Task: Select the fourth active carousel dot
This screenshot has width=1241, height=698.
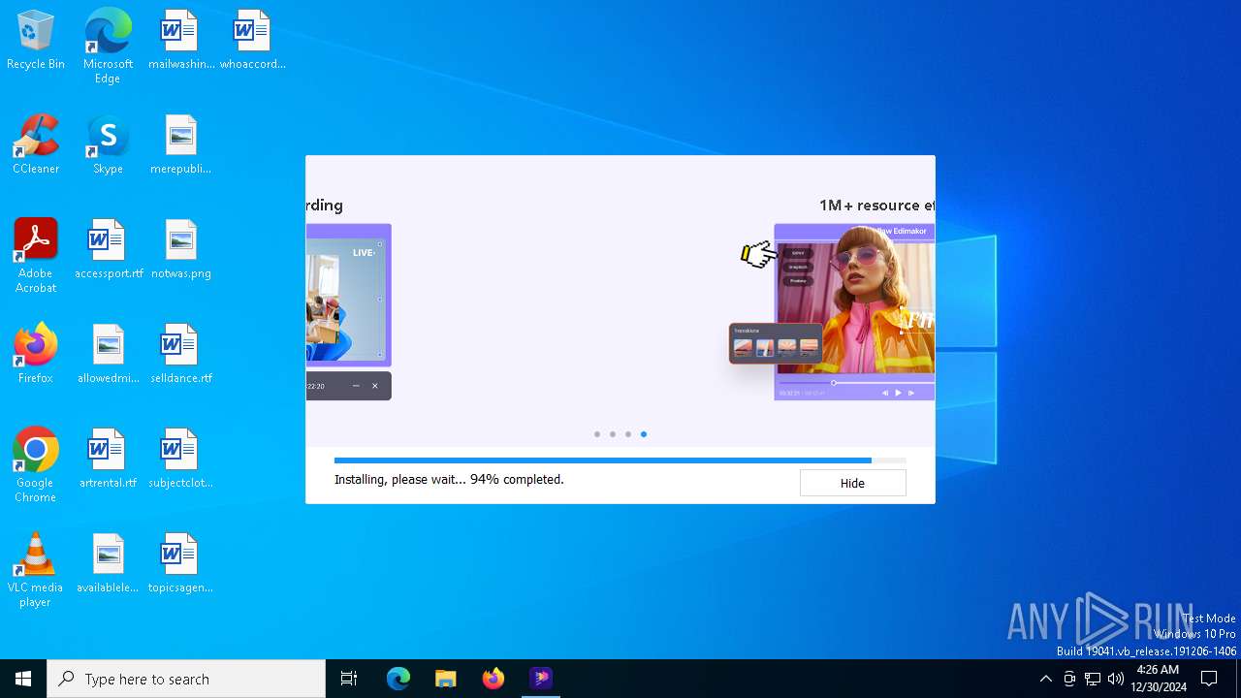Action: click(644, 434)
